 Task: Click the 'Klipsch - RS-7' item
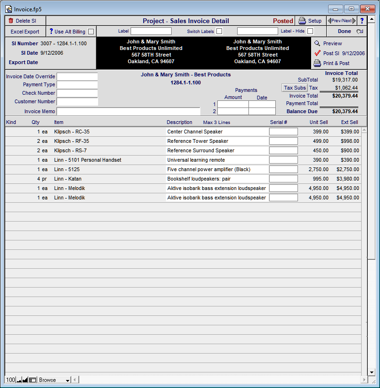70,150
